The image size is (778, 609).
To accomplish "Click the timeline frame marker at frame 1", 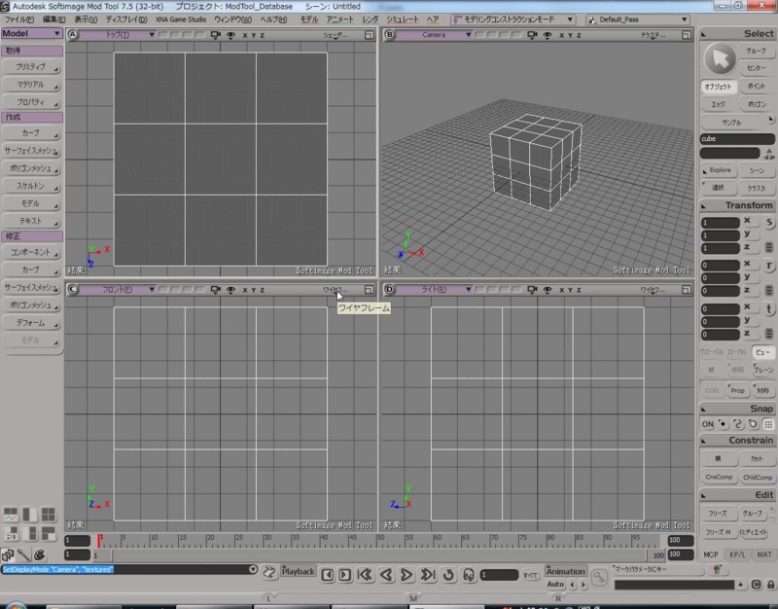I will click(99, 541).
